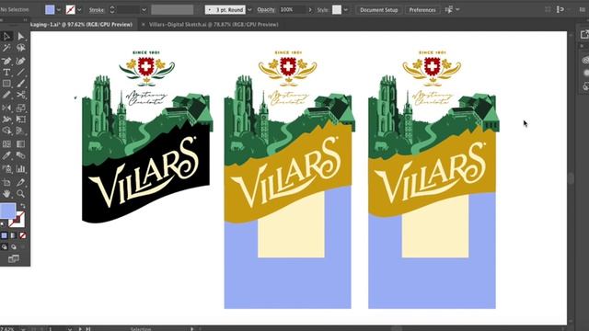This screenshot has height=331, width=589.
Task: Select the Type tool
Action: click(6, 72)
